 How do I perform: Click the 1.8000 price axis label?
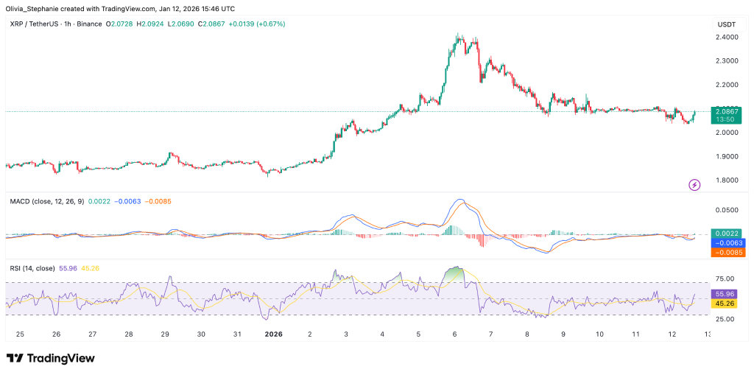tap(727, 181)
